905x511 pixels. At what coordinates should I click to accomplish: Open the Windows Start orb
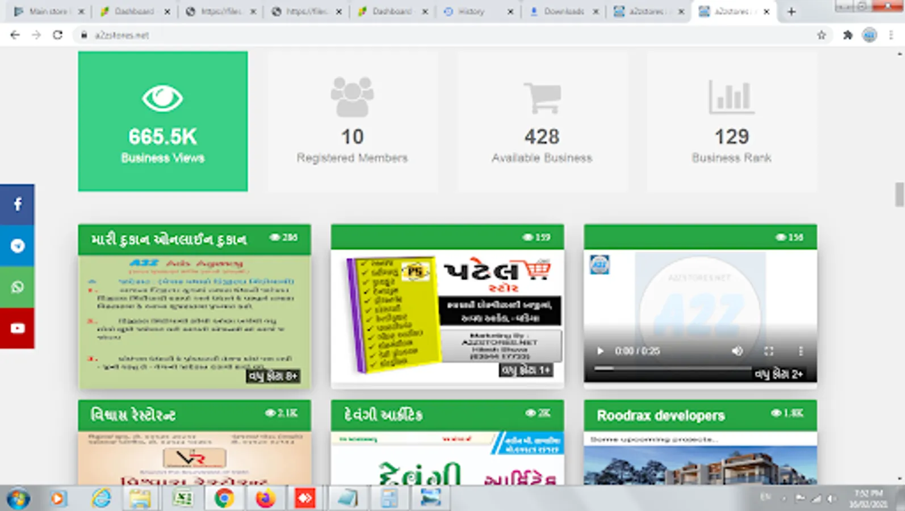pos(18,499)
